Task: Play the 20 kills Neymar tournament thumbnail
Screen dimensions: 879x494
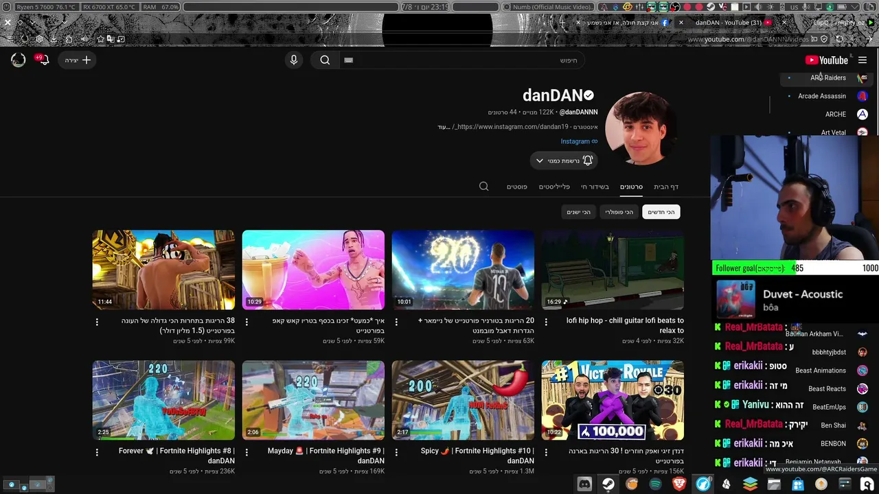Action: click(463, 270)
